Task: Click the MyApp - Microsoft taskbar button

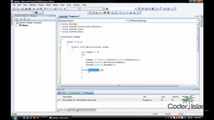Action: click(60, 118)
